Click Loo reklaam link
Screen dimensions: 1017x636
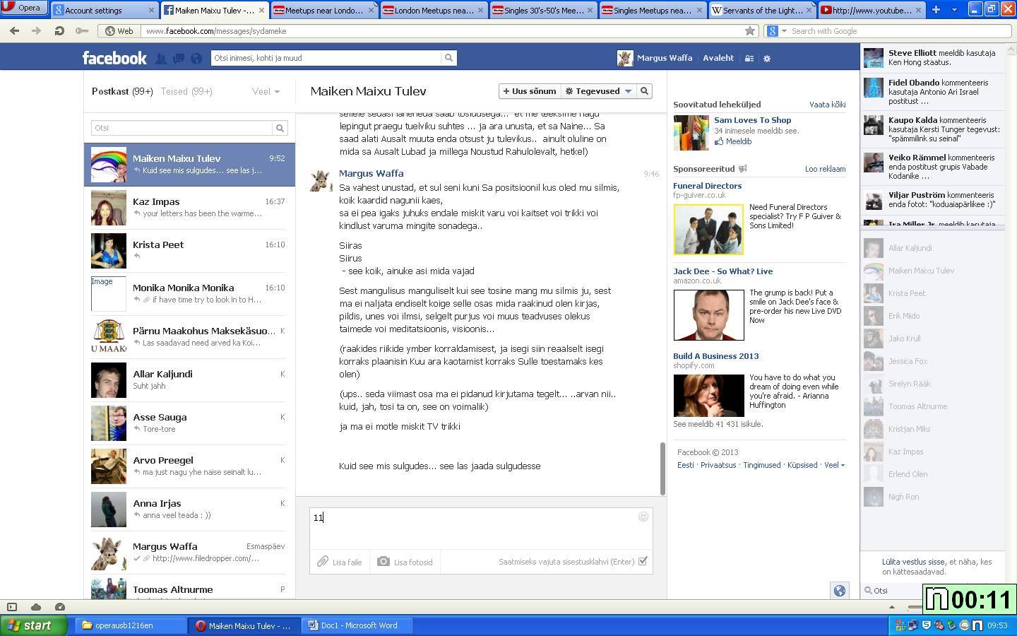tap(825, 169)
